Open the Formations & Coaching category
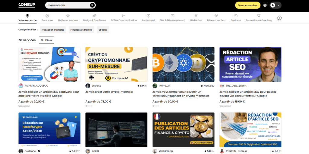The height and width of the screenshot is (154, 309). point(259,18)
